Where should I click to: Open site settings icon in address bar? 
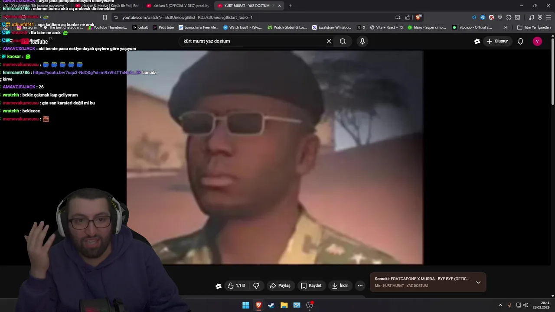116,17
